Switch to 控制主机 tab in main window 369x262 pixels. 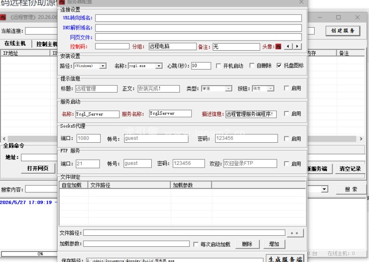coord(46,44)
